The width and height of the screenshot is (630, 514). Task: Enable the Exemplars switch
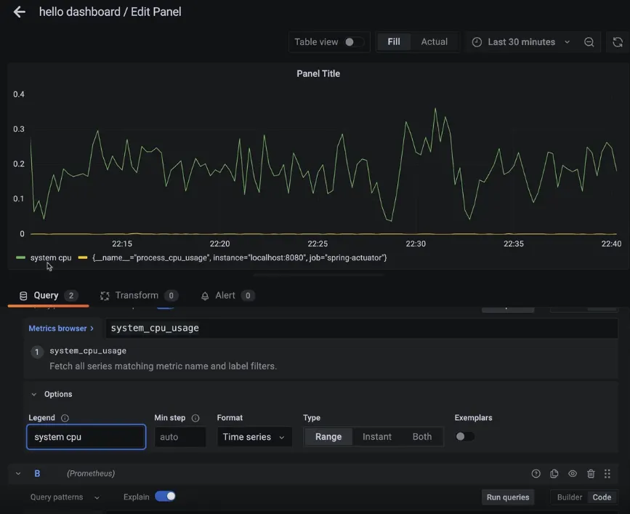pyautogui.click(x=464, y=436)
